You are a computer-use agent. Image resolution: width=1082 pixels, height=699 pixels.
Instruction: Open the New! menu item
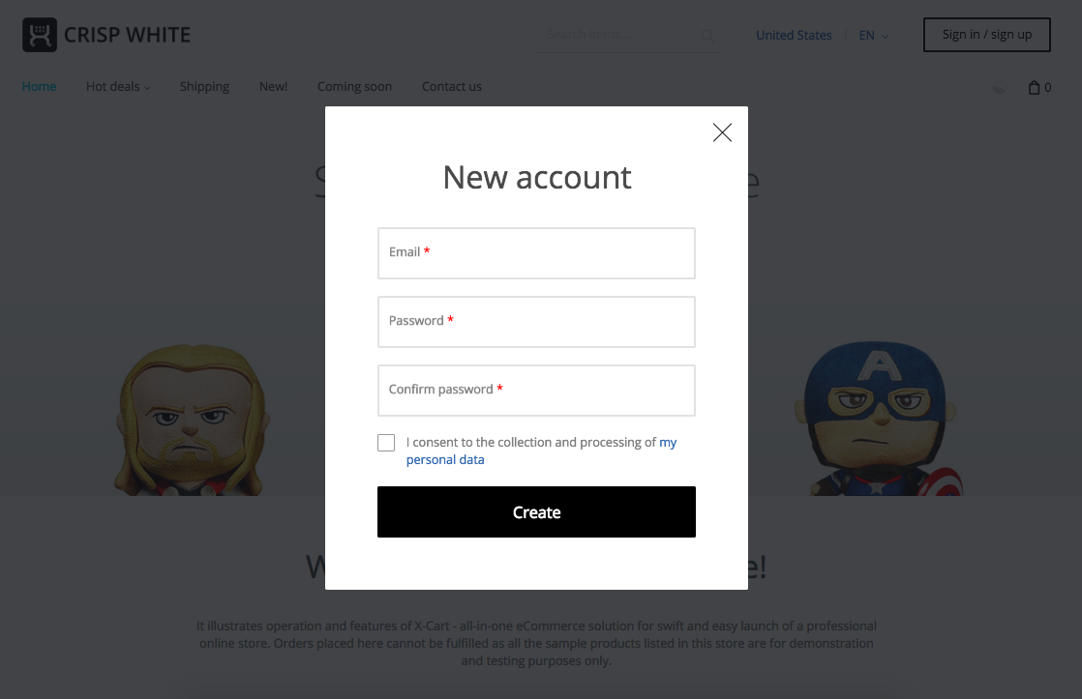[x=273, y=87]
